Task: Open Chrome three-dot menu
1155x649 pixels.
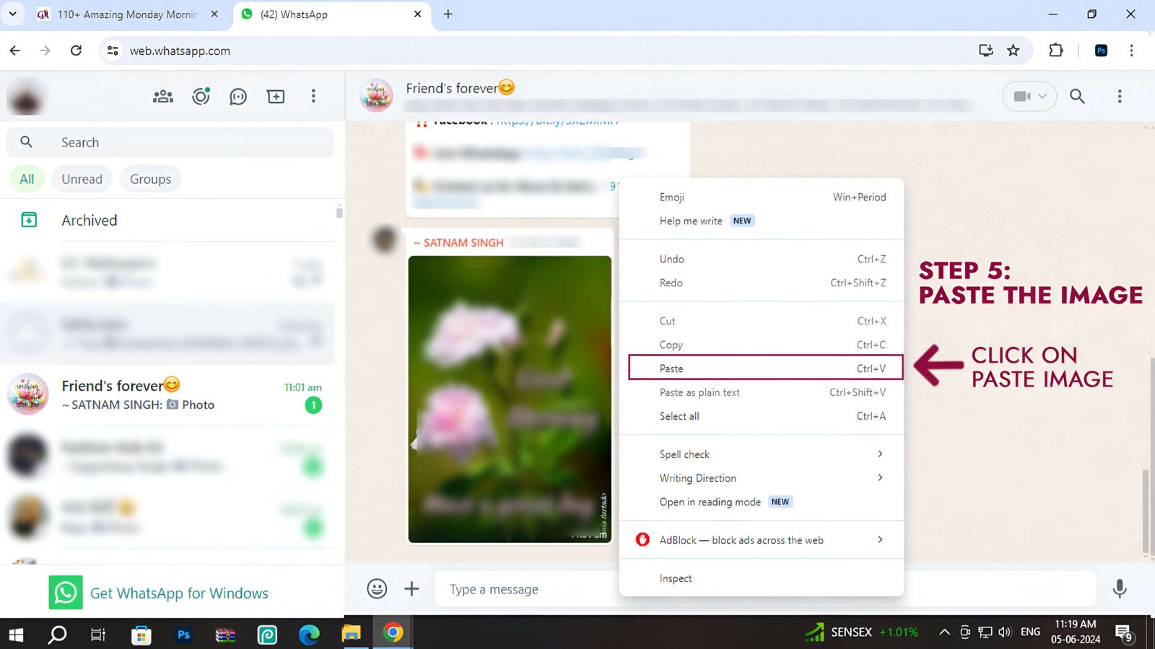Action: (x=1131, y=50)
